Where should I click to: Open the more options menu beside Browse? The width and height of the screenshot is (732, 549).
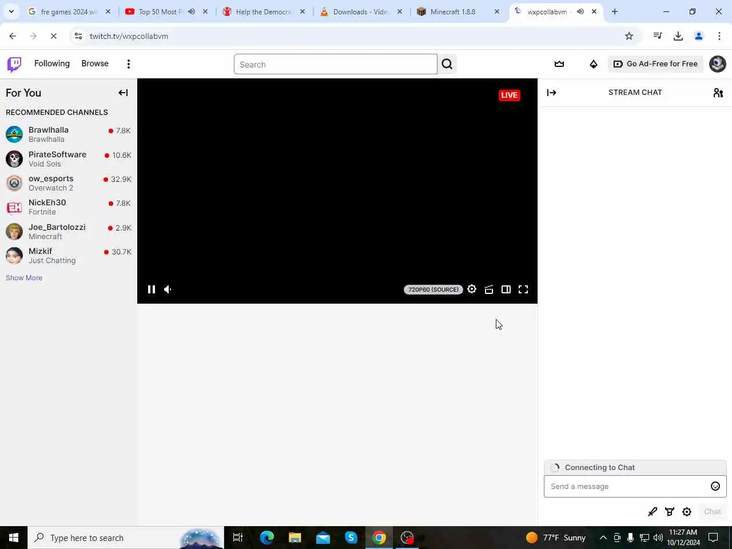click(x=129, y=64)
